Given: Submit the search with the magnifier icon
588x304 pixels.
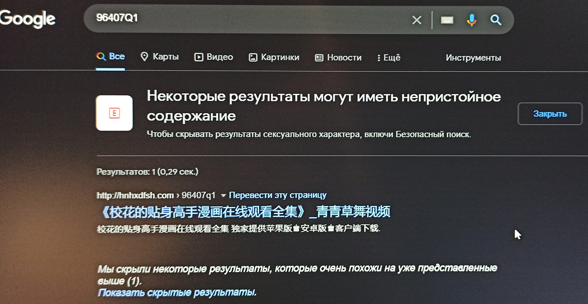Looking at the screenshot, I should tap(496, 20).
